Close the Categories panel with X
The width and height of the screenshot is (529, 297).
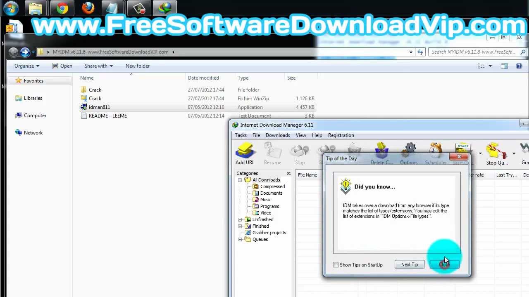pos(289,173)
